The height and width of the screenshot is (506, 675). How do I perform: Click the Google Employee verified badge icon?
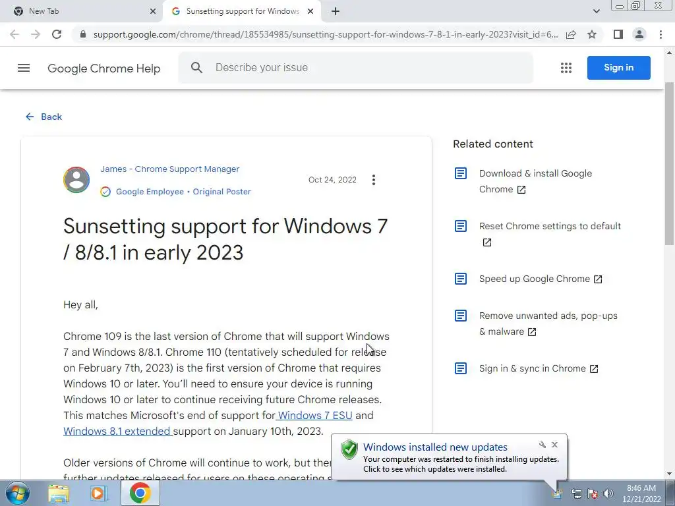pos(105,192)
